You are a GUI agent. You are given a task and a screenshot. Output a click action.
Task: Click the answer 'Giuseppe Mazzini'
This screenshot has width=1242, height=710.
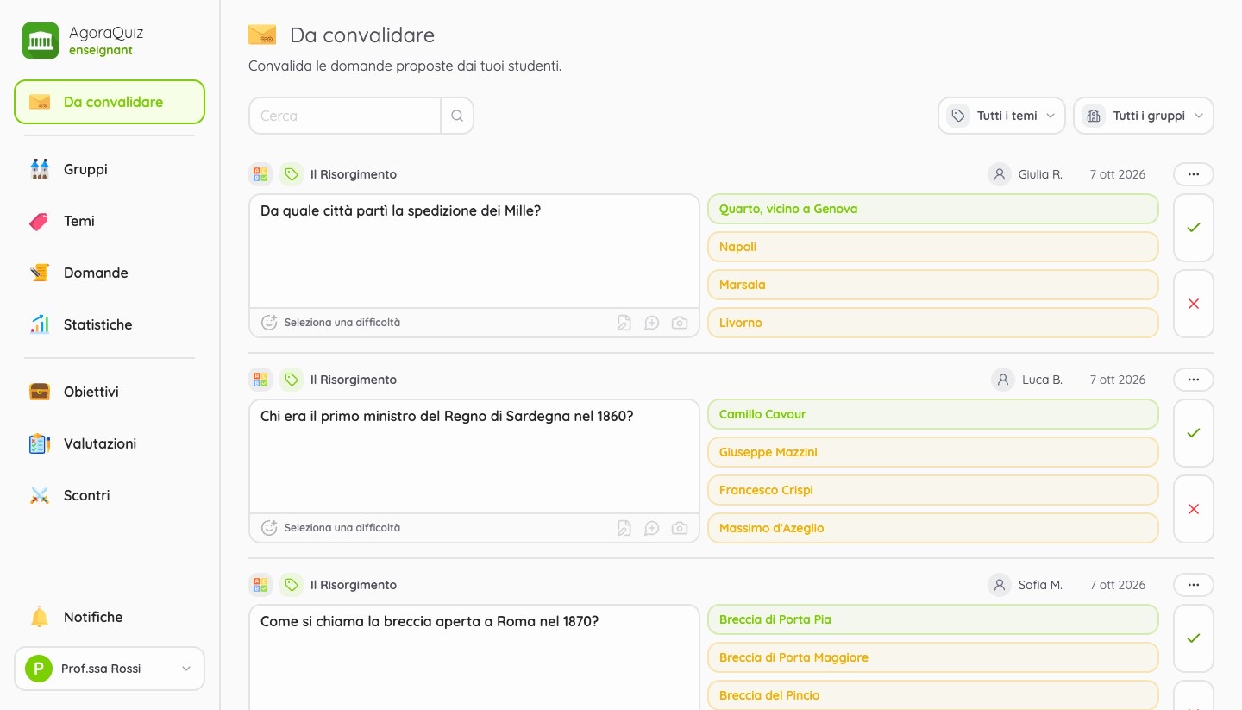coord(932,452)
